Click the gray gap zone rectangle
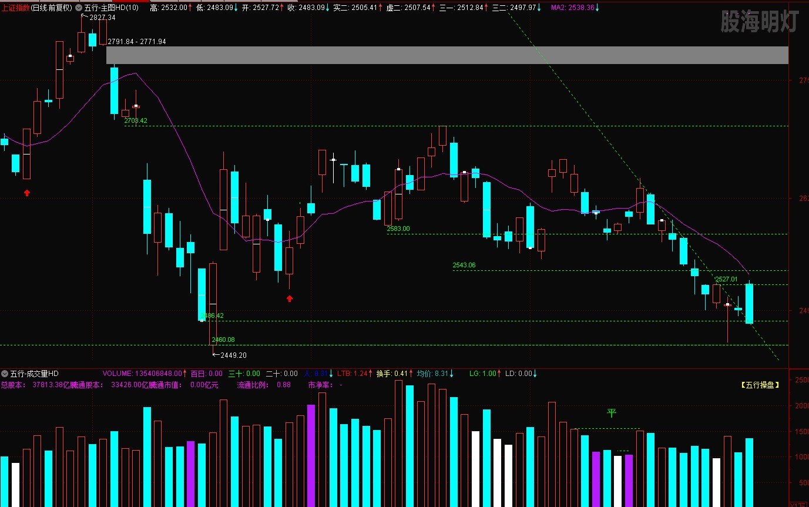 pos(447,55)
